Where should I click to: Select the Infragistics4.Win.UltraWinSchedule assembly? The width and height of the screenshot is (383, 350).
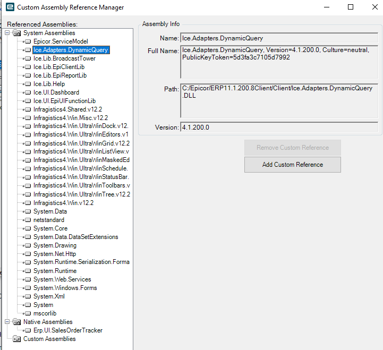[x=81, y=168]
